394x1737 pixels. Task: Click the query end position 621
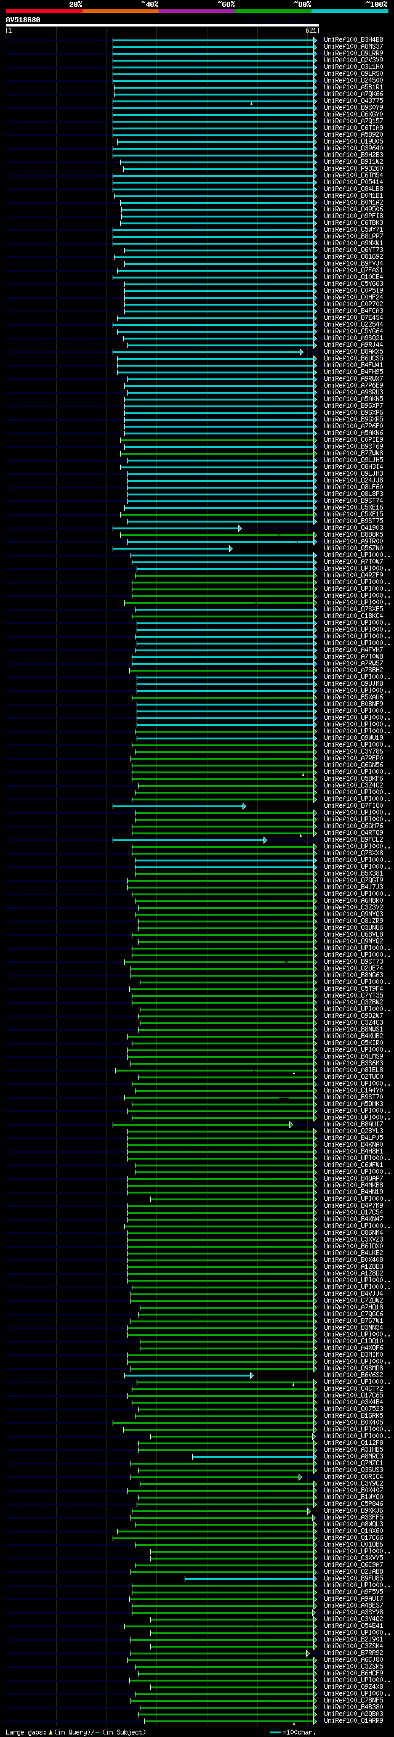click(x=311, y=30)
